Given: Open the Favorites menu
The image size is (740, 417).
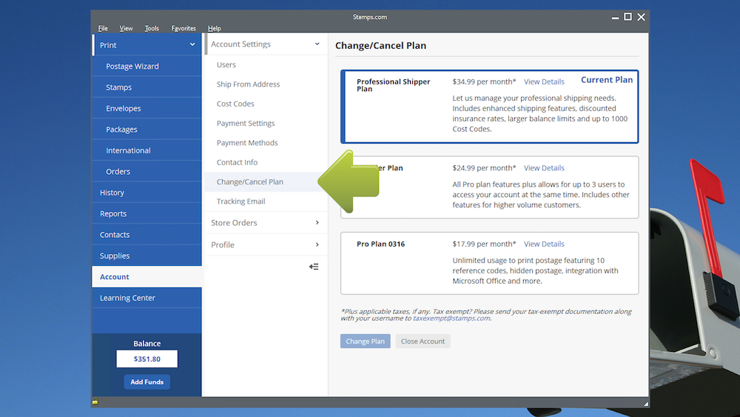Looking at the screenshot, I should click(184, 28).
